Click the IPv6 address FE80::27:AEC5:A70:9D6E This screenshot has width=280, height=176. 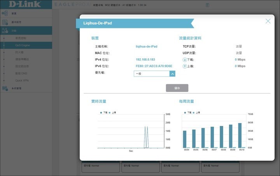click(x=154, y=66)
